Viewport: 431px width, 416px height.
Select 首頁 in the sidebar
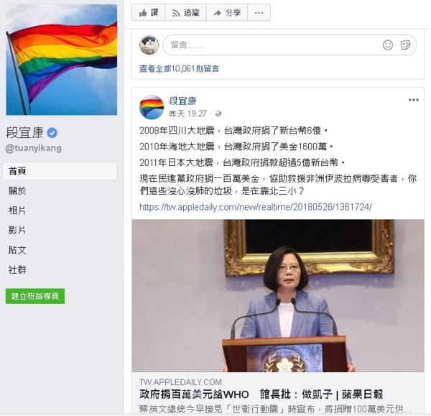60,171
